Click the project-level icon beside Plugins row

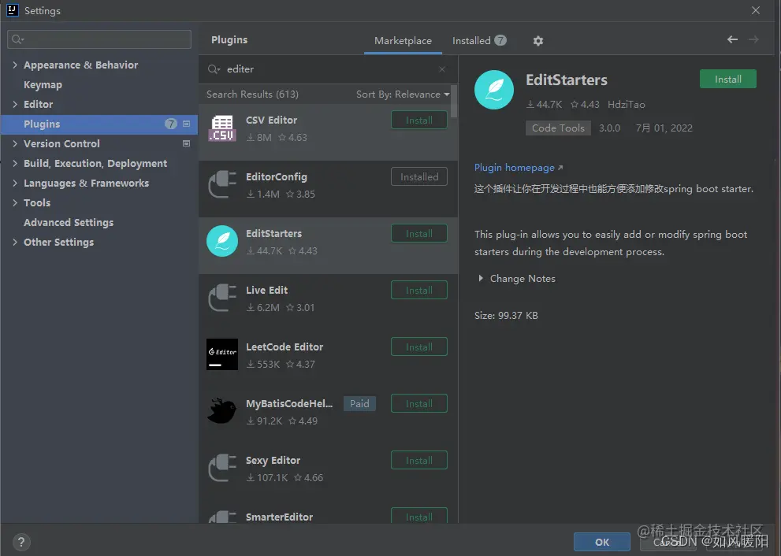(186, 124)
